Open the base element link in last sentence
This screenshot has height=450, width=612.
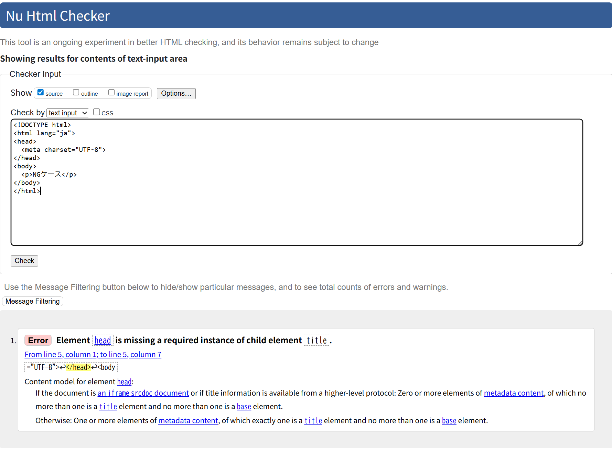449,420
